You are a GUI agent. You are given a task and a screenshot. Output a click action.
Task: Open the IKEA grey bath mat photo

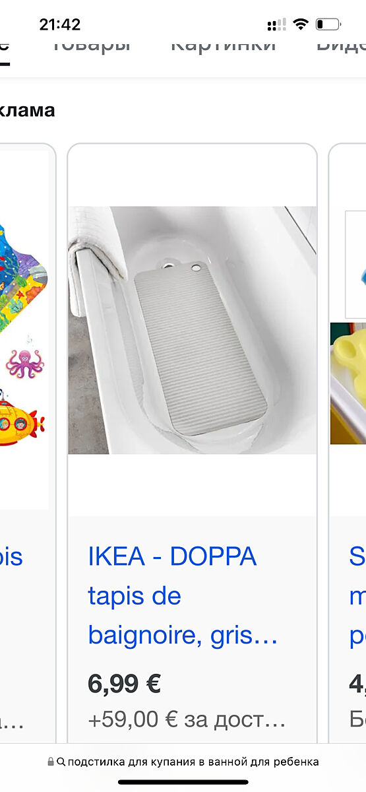(192, 330)
